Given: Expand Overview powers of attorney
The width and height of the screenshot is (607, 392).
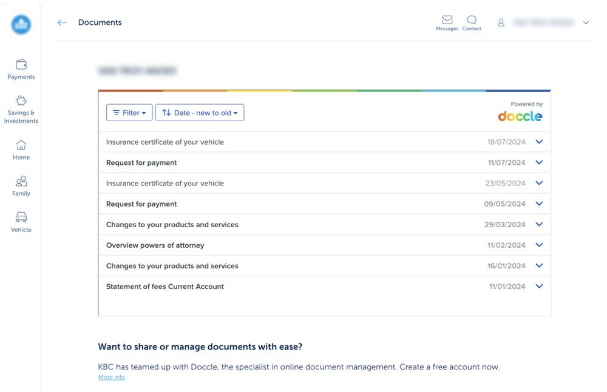Looking at the screenshot, I should (x=539, y=245).
